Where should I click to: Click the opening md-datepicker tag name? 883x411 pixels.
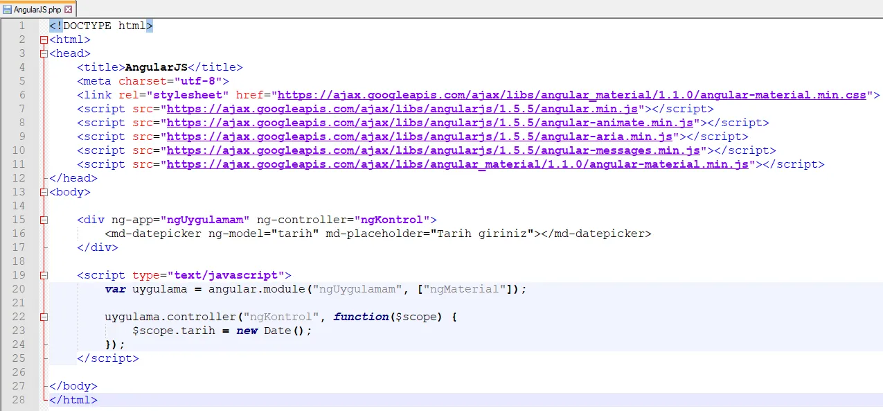click(x=157, y=234)
